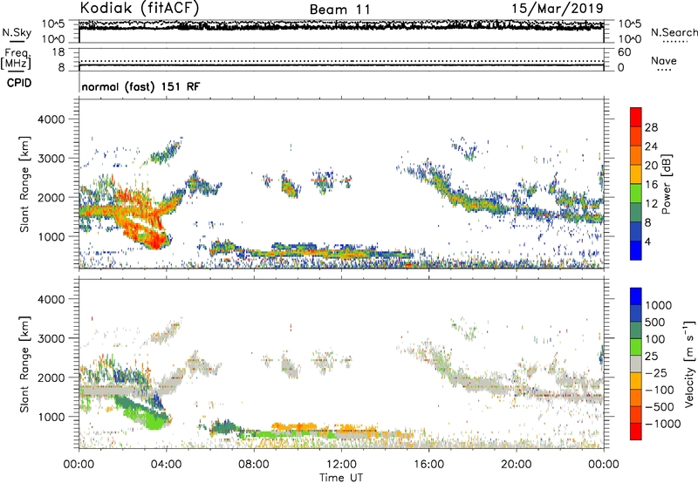Click 'Slant Range [km]' label of velocity plot
Screen dimensions: 698x483
[24, 364]
